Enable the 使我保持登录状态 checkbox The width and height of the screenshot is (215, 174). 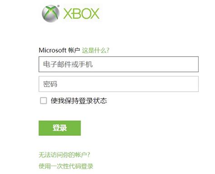tap(44, 101)
